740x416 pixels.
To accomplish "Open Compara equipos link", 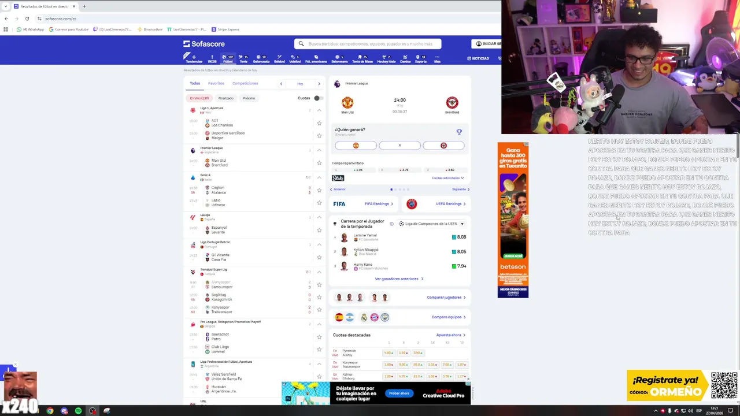I will [449, 317].
